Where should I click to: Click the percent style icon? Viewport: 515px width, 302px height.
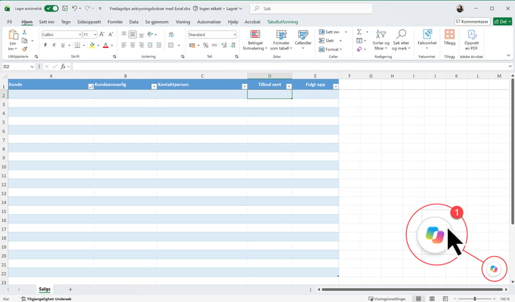(x=205, y=45)
